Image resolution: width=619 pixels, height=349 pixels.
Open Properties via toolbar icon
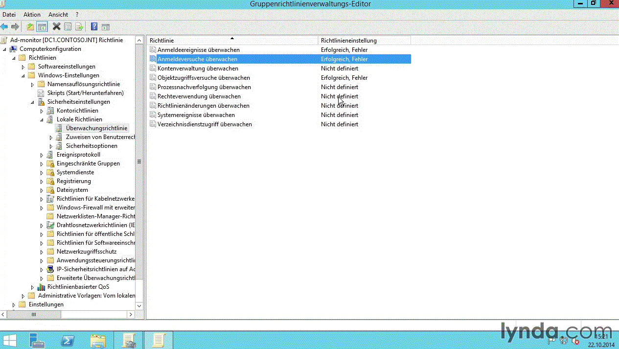click(68, 26)
